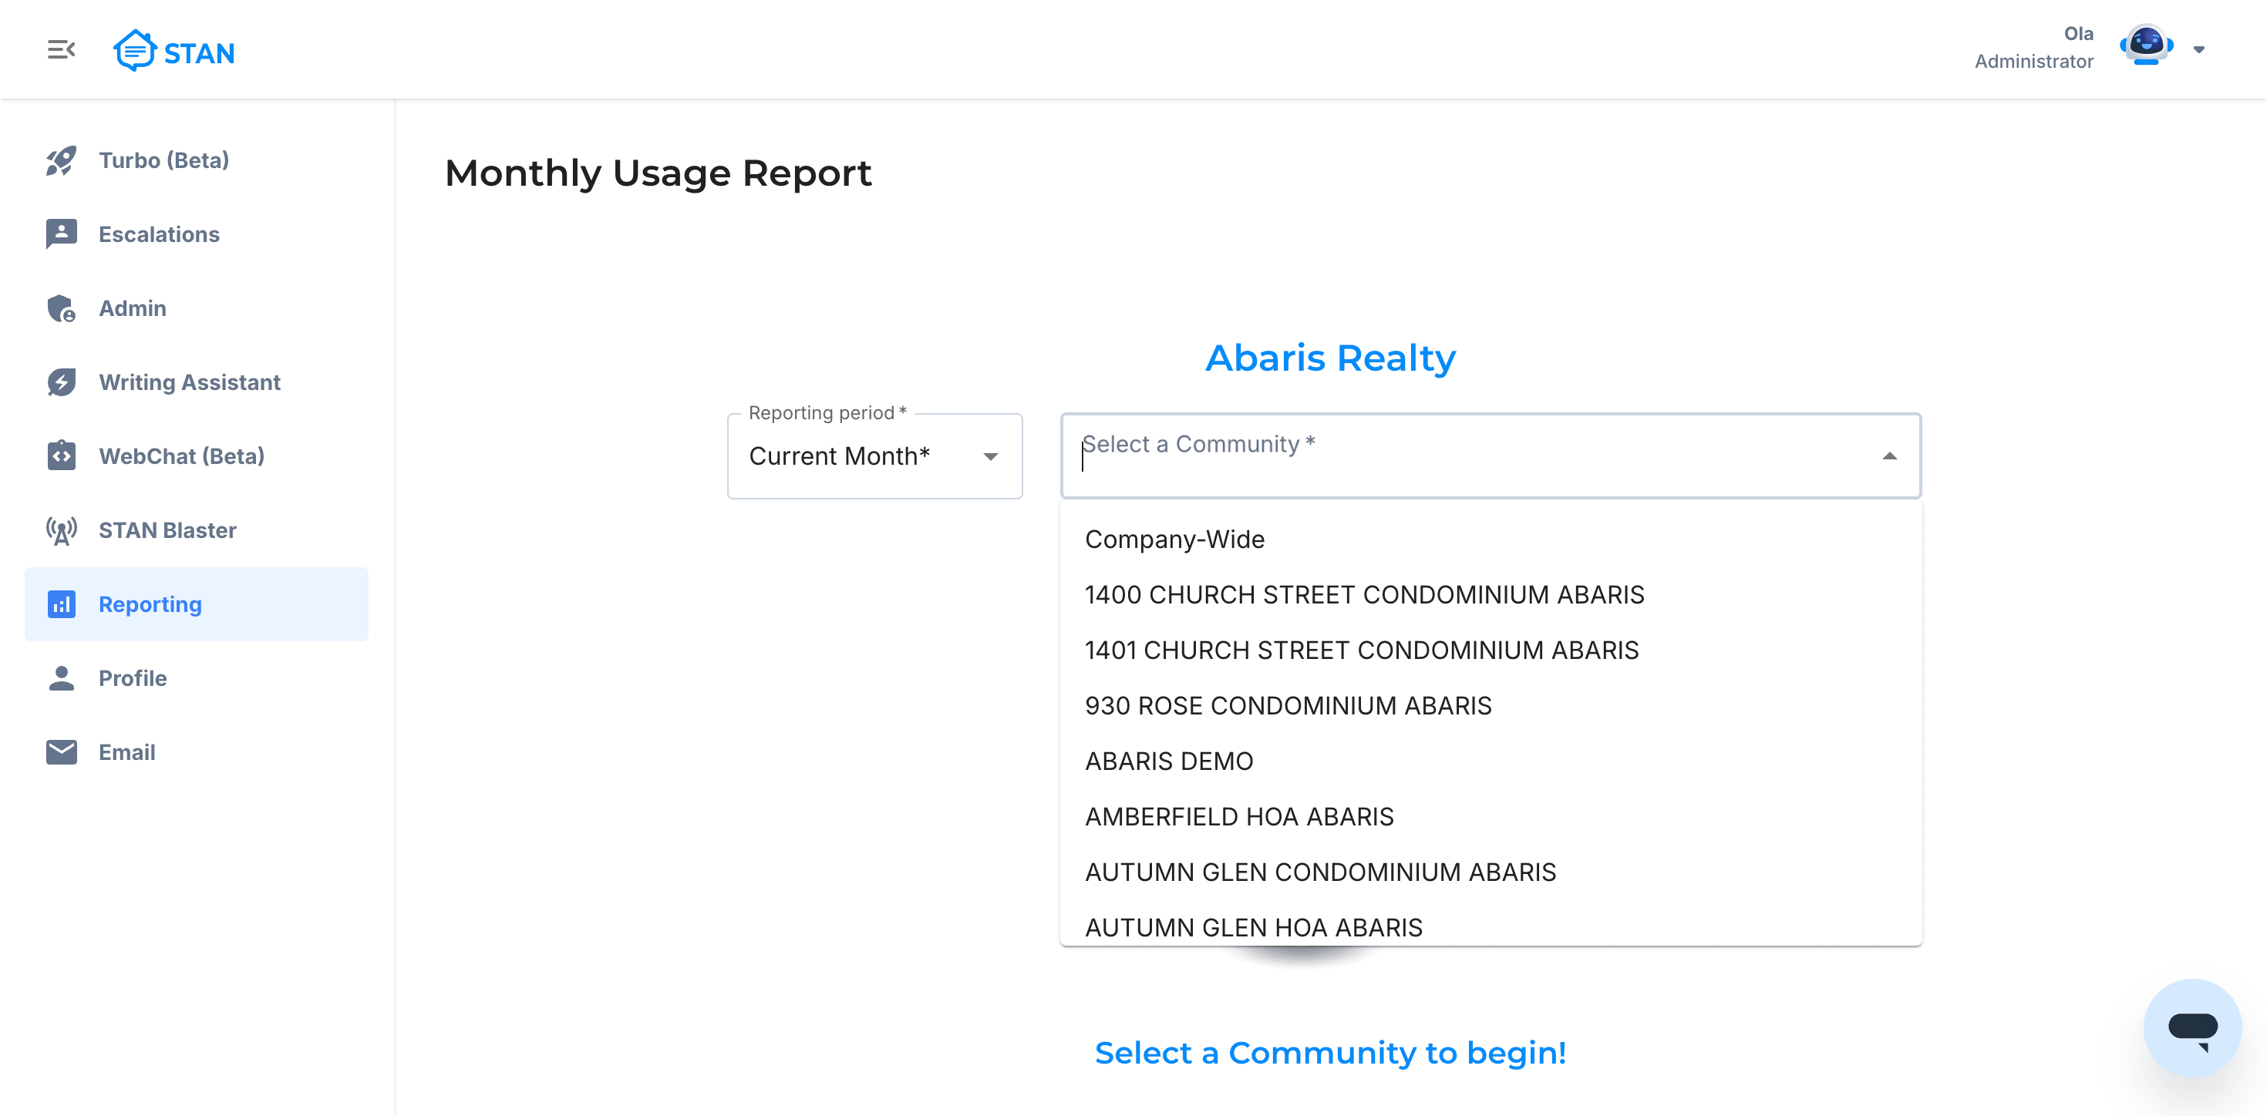The width and height of the screenshot is (2267, 1116).
Task: Select the Reporting menu item
Action: click(x=197, y=604)
